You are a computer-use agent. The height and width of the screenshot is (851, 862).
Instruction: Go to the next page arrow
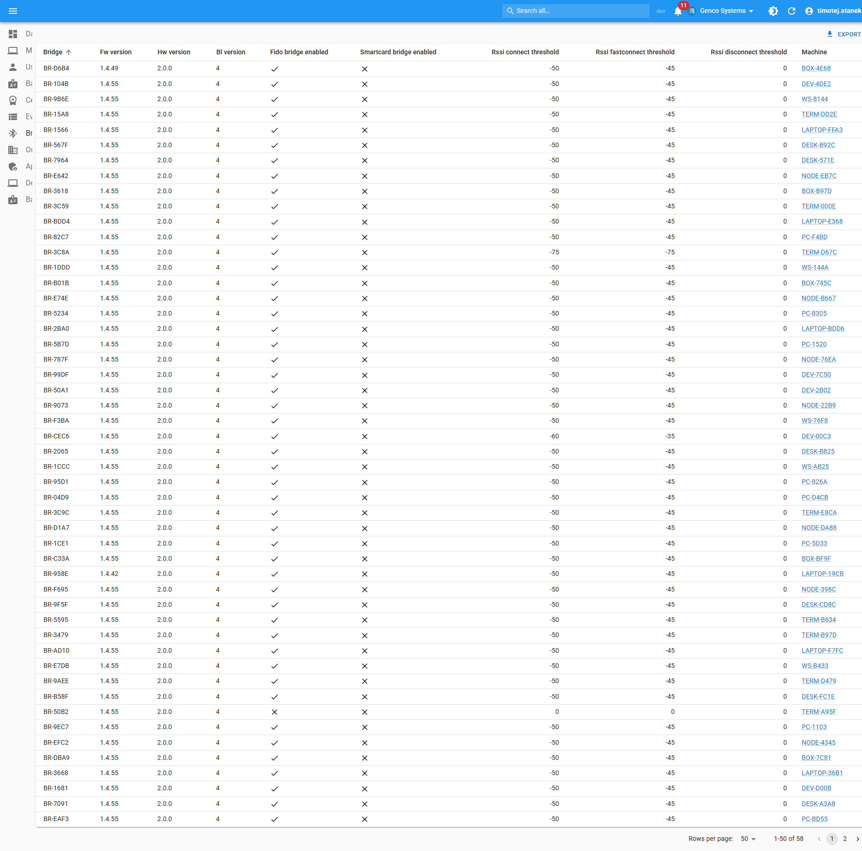tap(857, 839)
